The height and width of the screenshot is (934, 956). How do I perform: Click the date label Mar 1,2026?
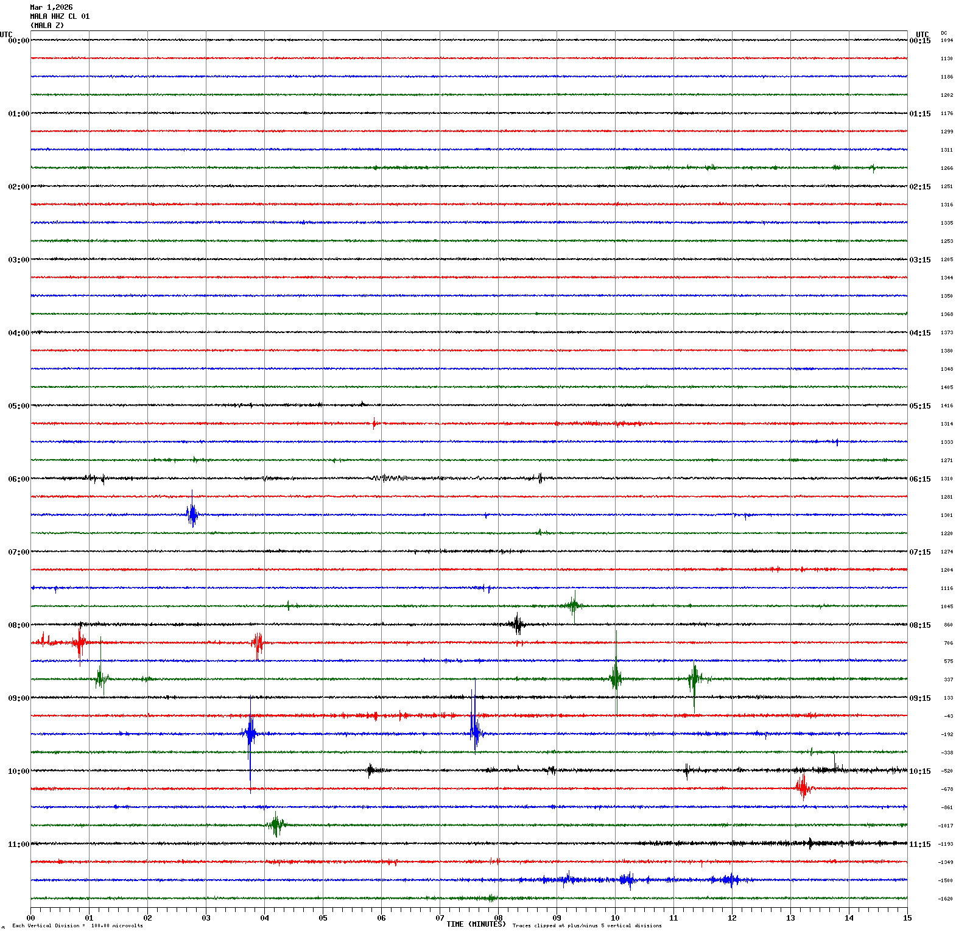(51, 7)
